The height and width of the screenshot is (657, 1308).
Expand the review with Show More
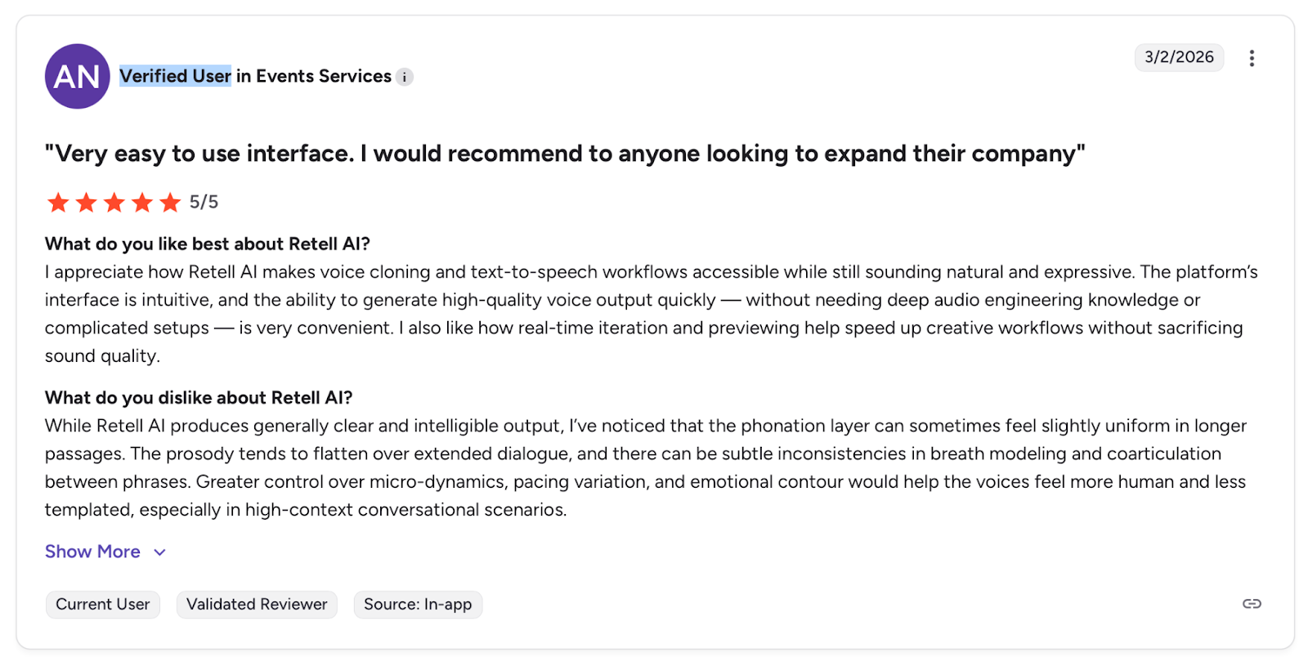[x=92, y=552]
